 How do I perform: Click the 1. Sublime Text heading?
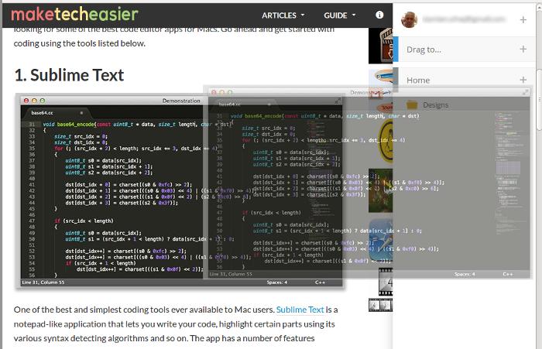tap(69, 75)
